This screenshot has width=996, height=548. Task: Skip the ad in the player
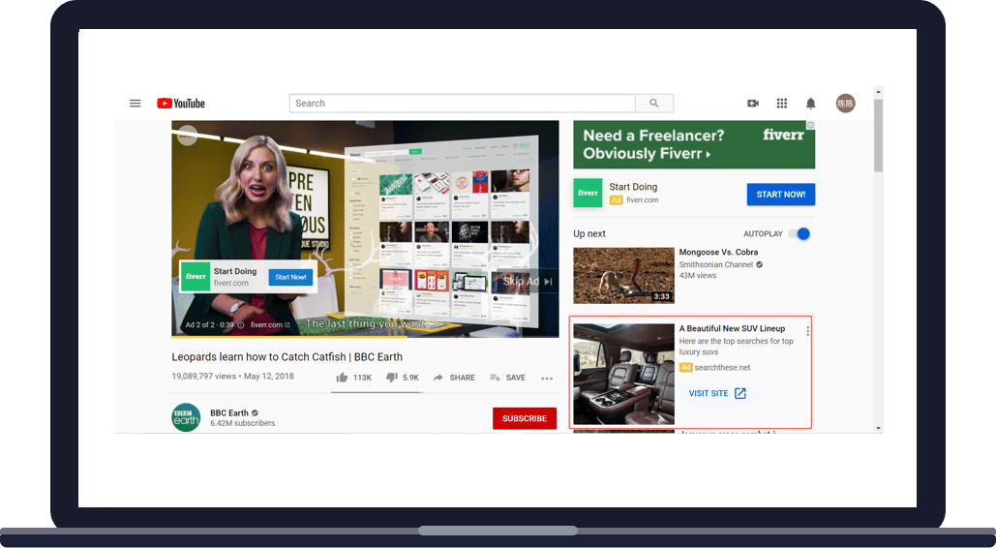(527, 282)
